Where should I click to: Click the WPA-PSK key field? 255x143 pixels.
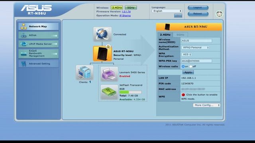196,61
